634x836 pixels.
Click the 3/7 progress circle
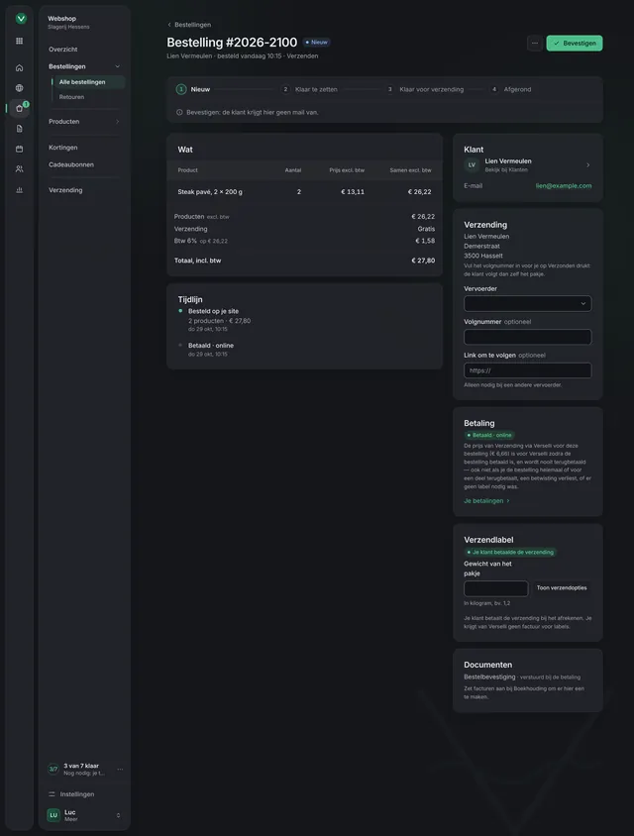click(x=53, y=769)
